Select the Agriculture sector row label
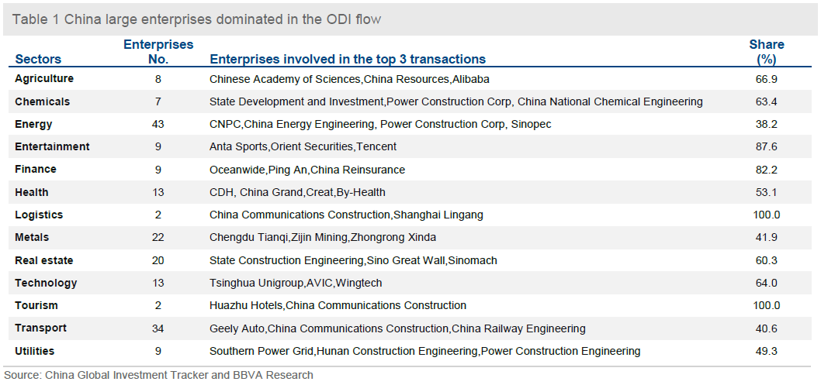Viewport: 821px width, 385px height. point(44,79)
